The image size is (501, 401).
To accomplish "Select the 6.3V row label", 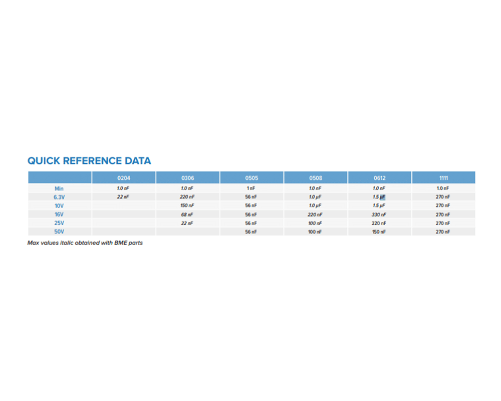I will tap(59, 197).
